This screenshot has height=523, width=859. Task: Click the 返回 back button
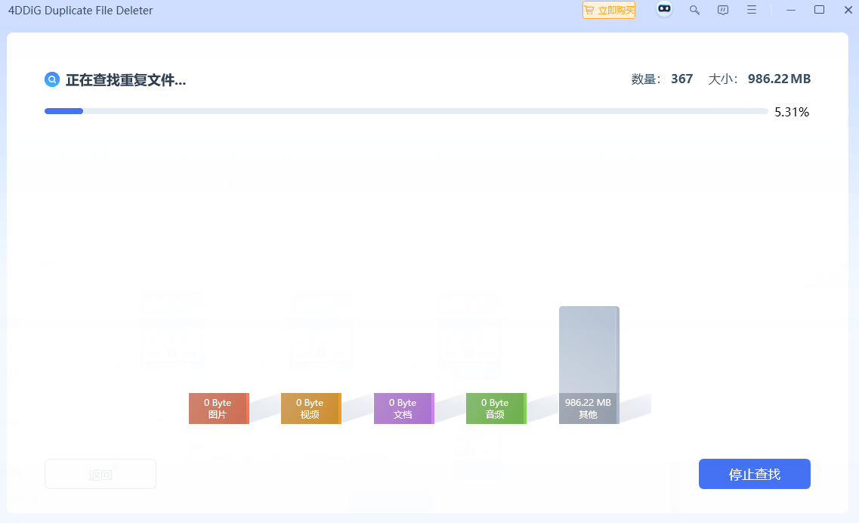[100, 474]
